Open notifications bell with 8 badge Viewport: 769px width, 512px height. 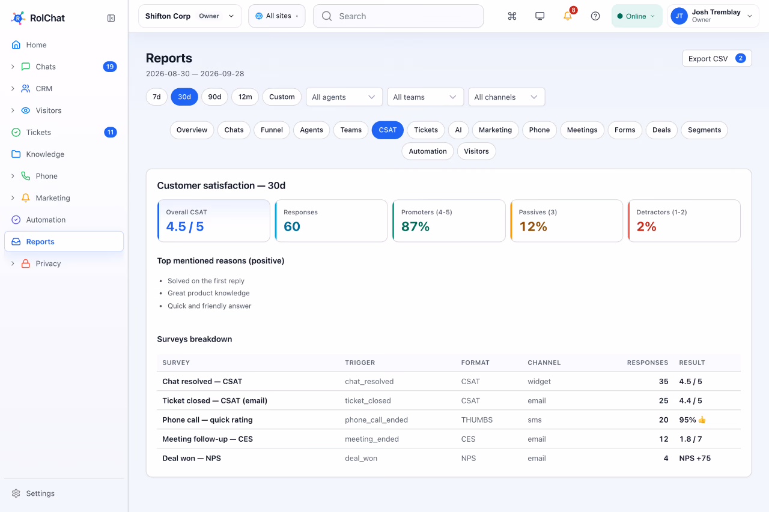pos(568,16)
